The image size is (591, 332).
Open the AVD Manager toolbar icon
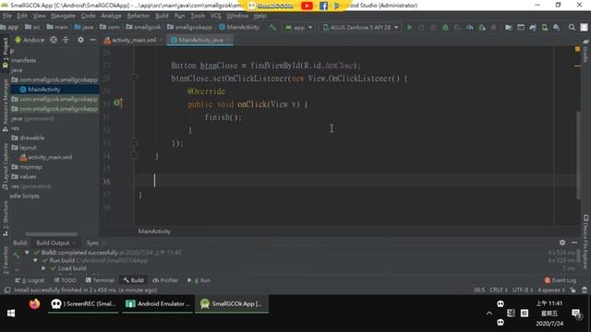pyautogui.click(x=545, y=28)
